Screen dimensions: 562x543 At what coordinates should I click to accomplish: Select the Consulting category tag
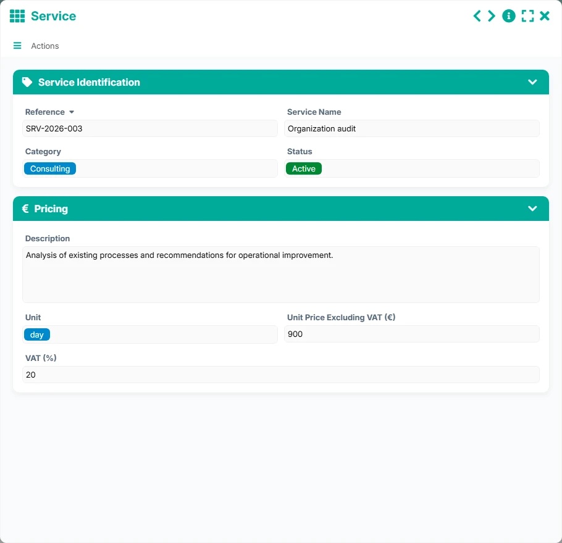tap(50, 168)
